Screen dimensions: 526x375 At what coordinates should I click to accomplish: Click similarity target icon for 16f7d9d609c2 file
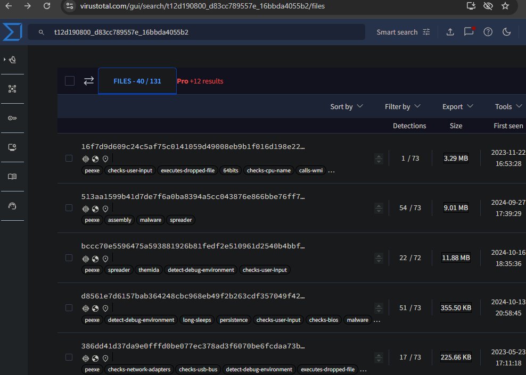point(86,159)
